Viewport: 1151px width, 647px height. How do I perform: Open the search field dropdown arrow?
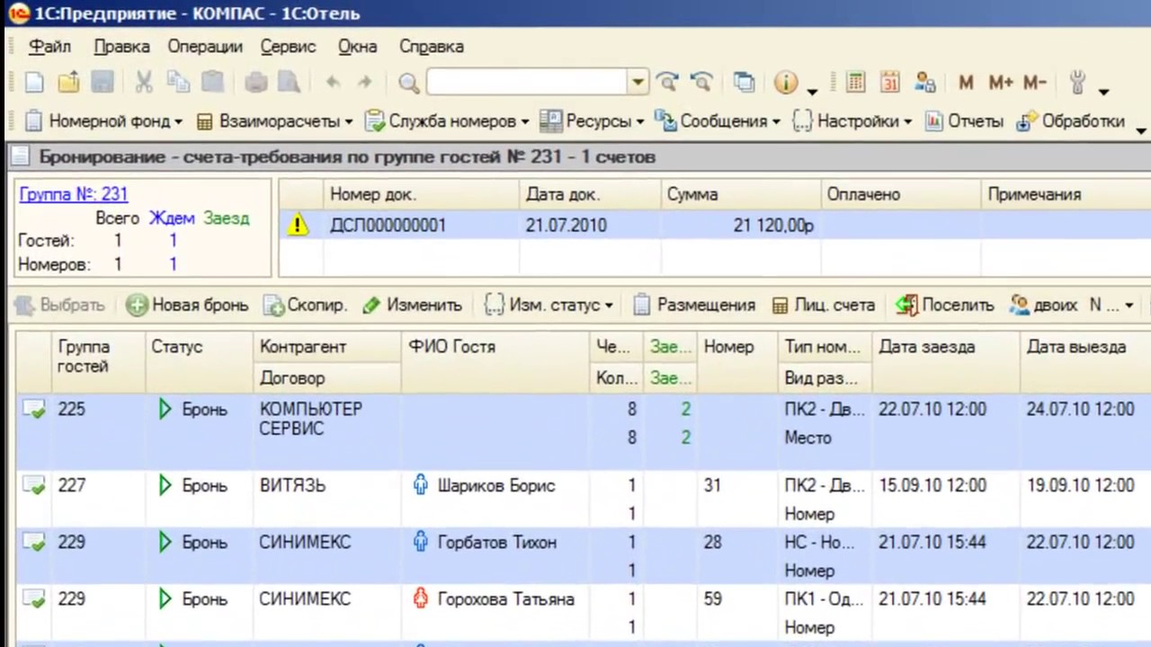tap(638, 83)
